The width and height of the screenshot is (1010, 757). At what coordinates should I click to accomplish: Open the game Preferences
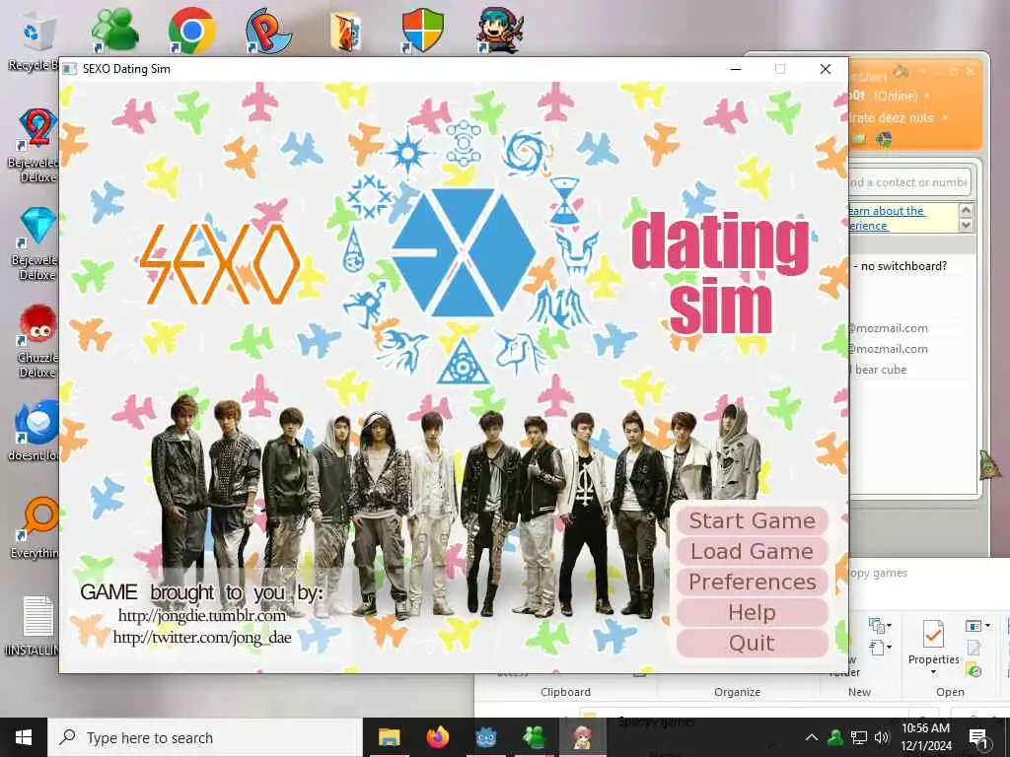752,582
